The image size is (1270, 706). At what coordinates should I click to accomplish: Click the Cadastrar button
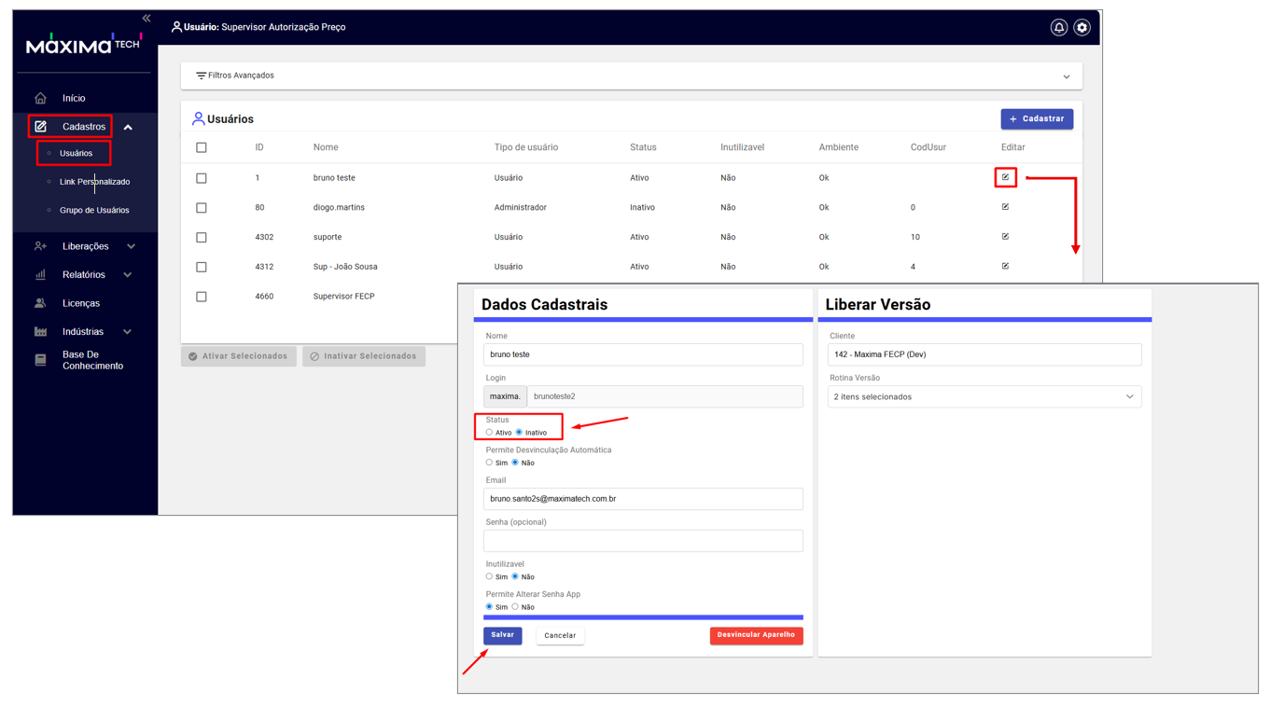[x=1036, y=119]
